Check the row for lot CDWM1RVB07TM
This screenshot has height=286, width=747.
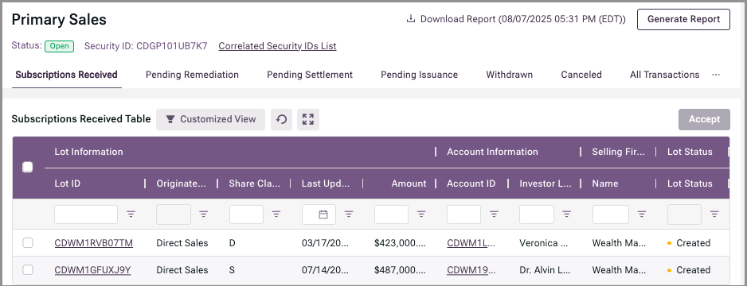point(28,243)
